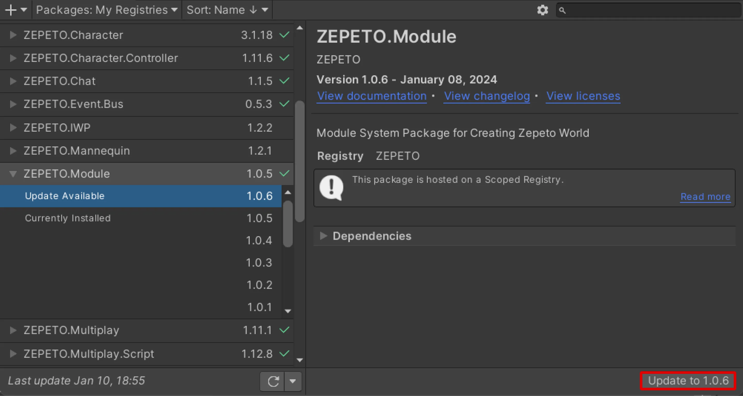Select the Currently Installed 1.0.5 row
743x396 pixels.
coord(141,218)
